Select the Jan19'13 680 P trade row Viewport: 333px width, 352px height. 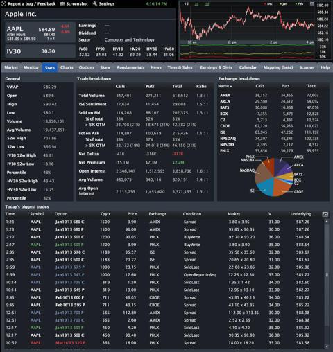[164, 229]
